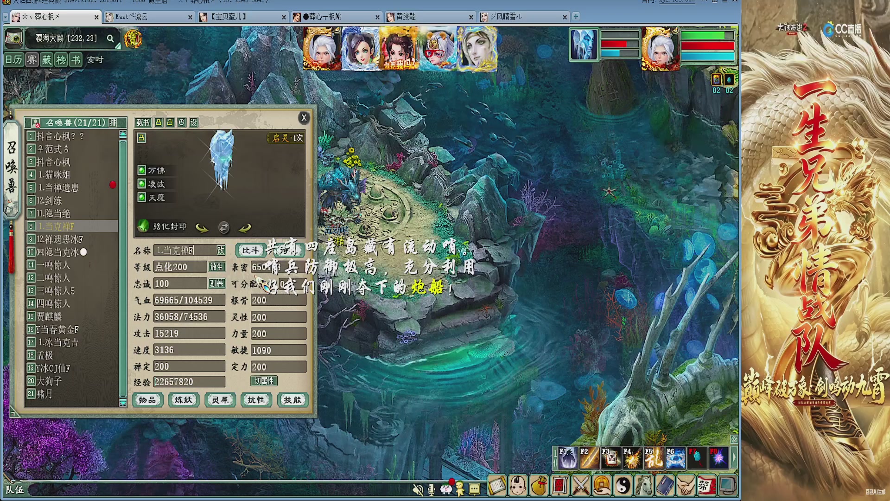Use the F1 skill slot
The height and width of the screenshot is (501, 890).
(x=568, y=458)
